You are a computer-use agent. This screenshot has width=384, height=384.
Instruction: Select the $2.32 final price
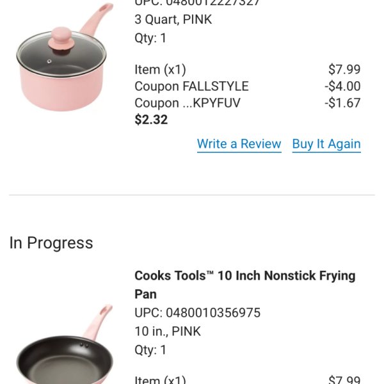coord(151,120)
